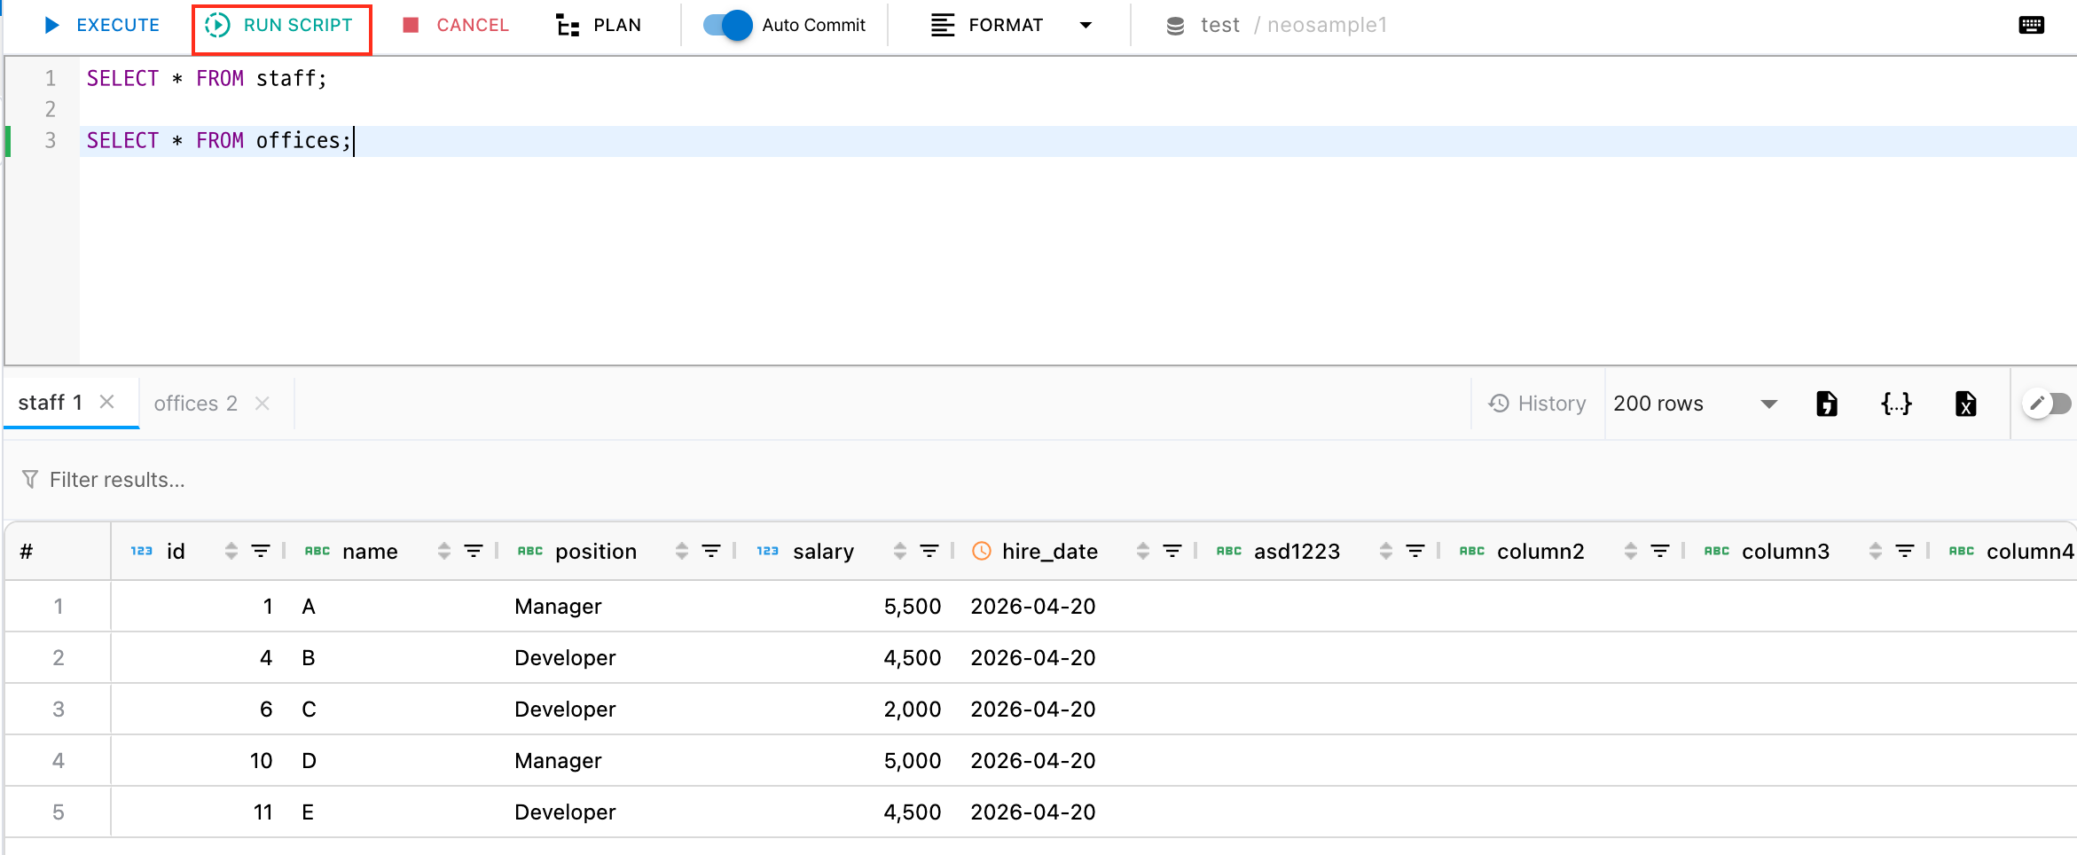Click line 1 SELECT FROM staff statement
Viewport: 2077px width, 855px height.
coord(207,79)
